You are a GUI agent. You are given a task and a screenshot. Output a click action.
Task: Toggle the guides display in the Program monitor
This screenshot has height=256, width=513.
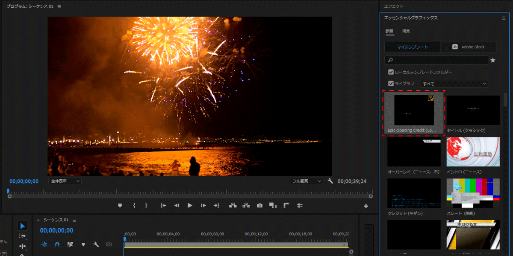coord(300,205)
